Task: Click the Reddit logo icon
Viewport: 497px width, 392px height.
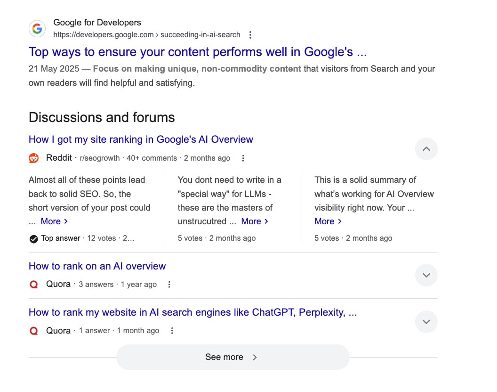Action: 34,158
